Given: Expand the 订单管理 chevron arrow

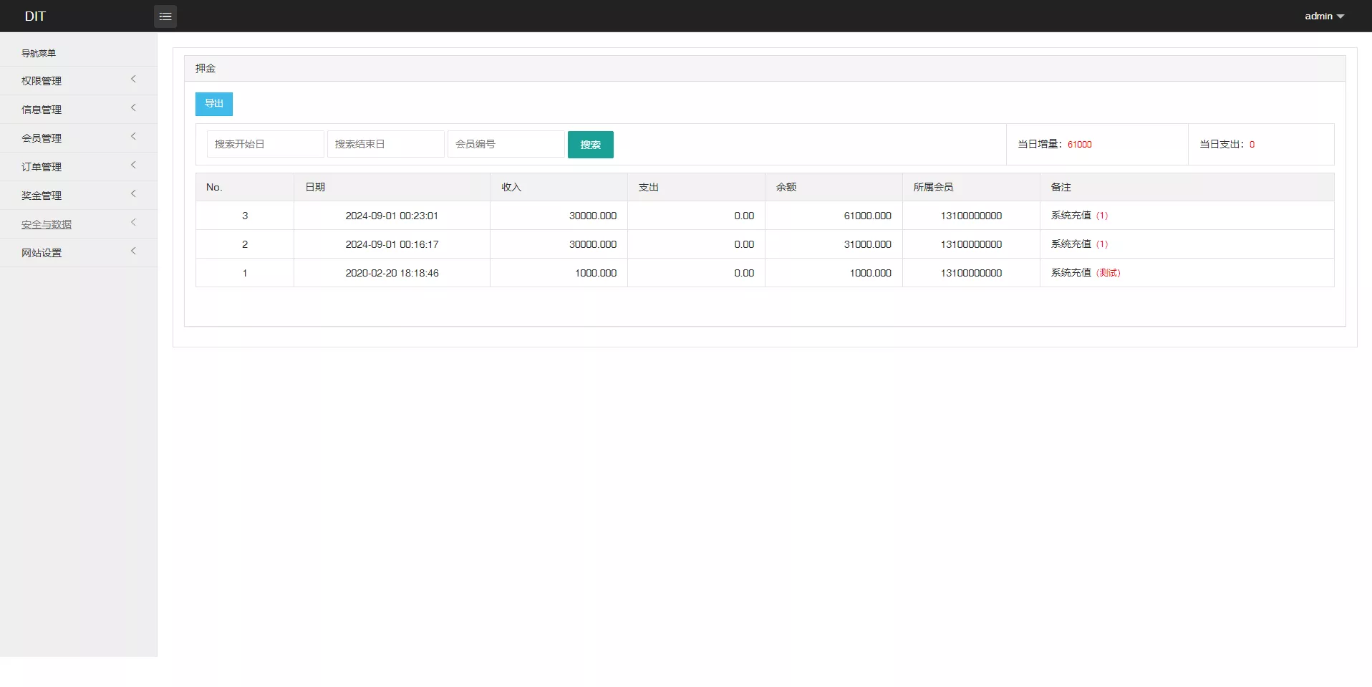Looking at the screenshot, I should [133, 165].
